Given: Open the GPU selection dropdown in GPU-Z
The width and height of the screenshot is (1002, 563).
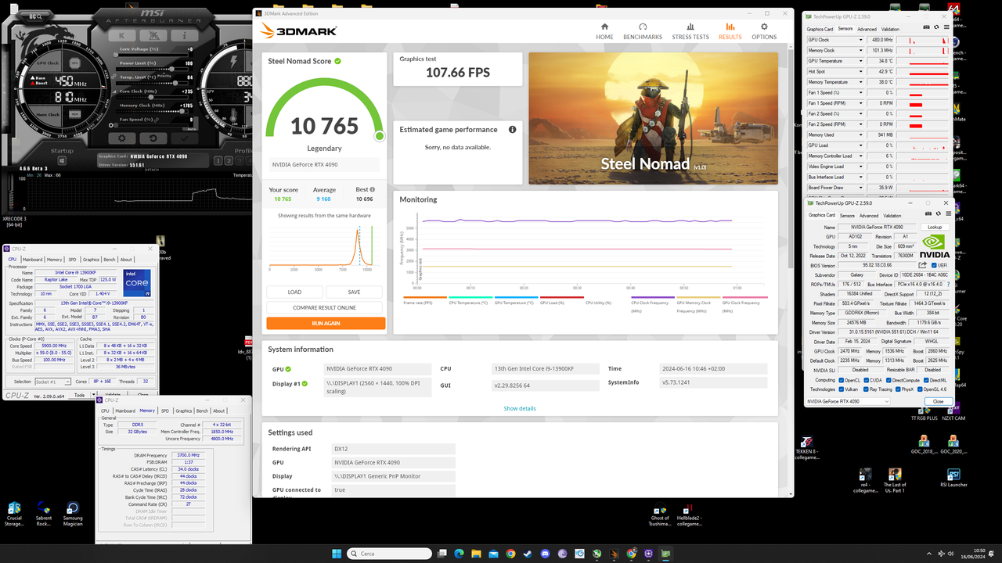Looking at the screenshot, I should (848, 401).
